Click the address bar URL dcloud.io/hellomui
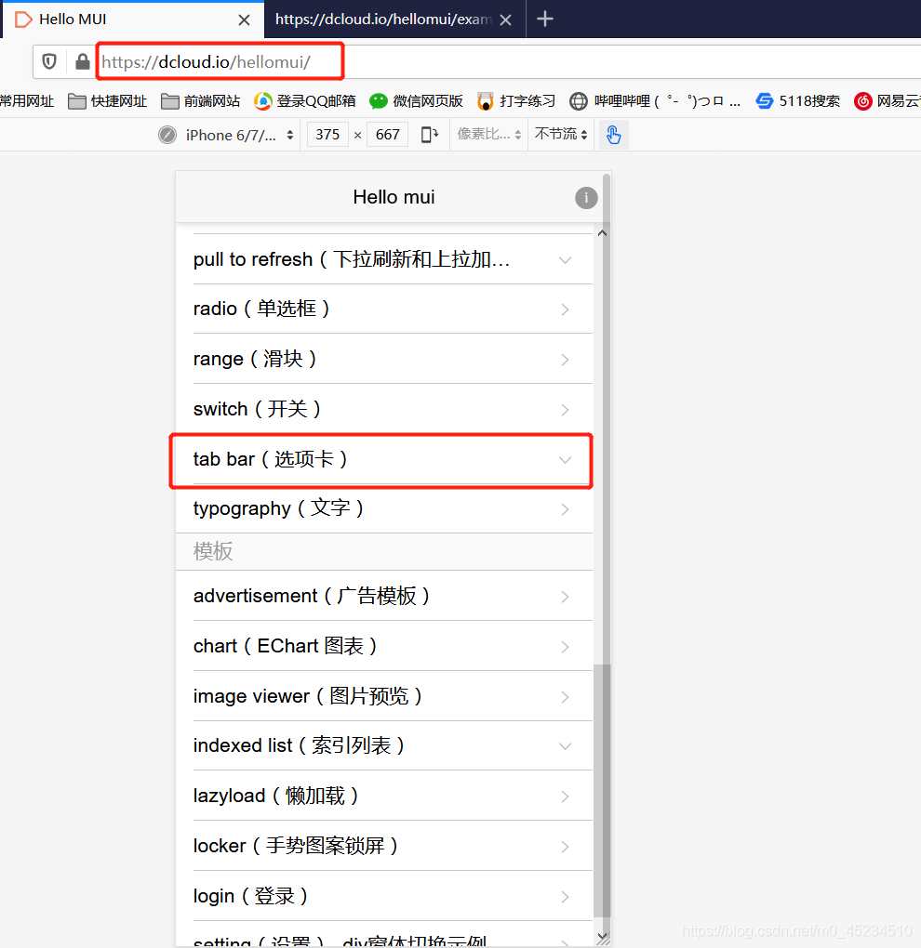This screenshot has height=948, width=921. click(206, 61)
